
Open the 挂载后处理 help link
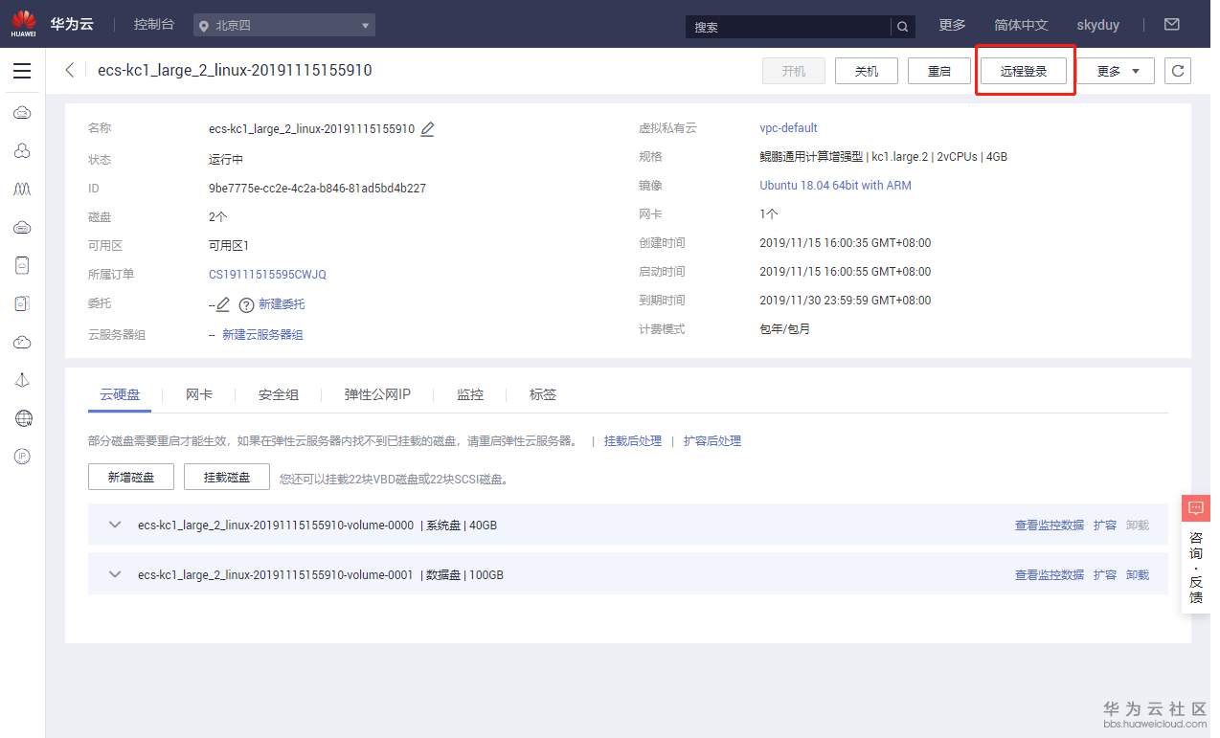(x=633, y=441)
